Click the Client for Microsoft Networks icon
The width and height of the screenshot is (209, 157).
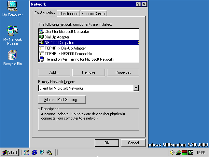click(x=41, y=32)
